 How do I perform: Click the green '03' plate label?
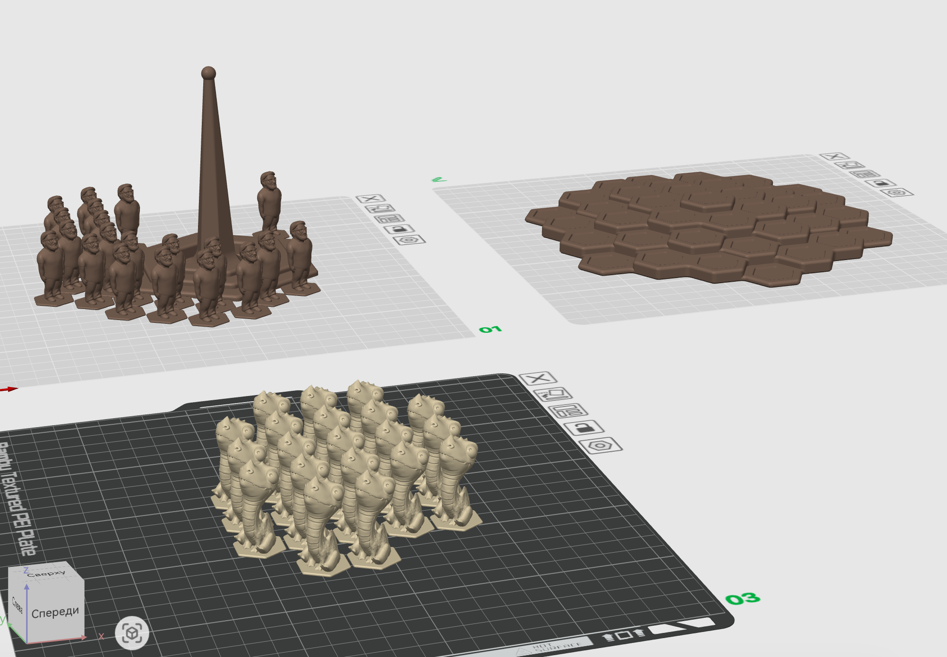pyautogui.click(x=743, y=599)
